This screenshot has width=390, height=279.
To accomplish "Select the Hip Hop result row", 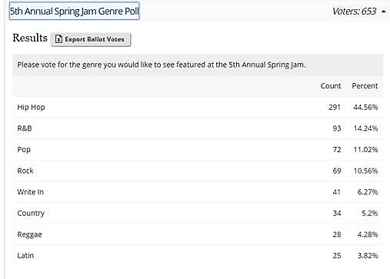I will click(198, 108).
